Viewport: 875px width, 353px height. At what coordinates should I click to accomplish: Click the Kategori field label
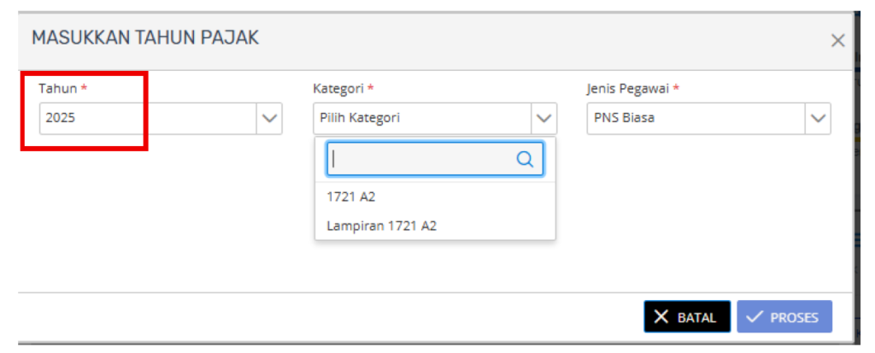pos(338,88)
